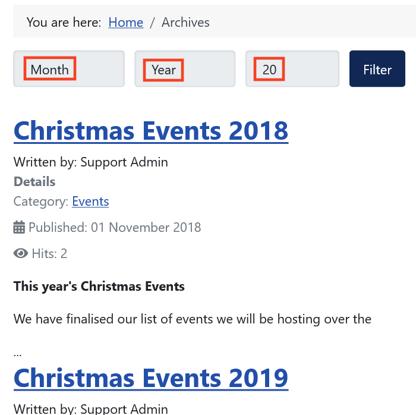This screenshot has width=416, height=415.
Task: Click This year's Christmas Events bold heading
Action: tap(99, 287)
